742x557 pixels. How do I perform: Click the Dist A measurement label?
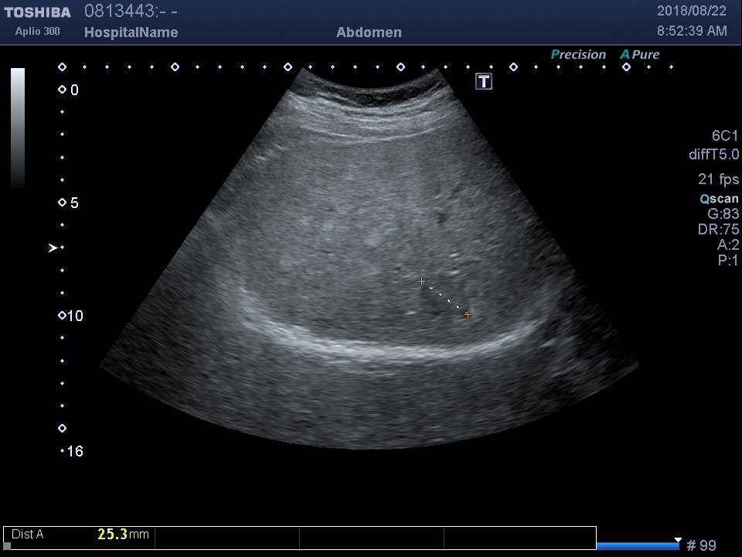click(x=28, y=535)
